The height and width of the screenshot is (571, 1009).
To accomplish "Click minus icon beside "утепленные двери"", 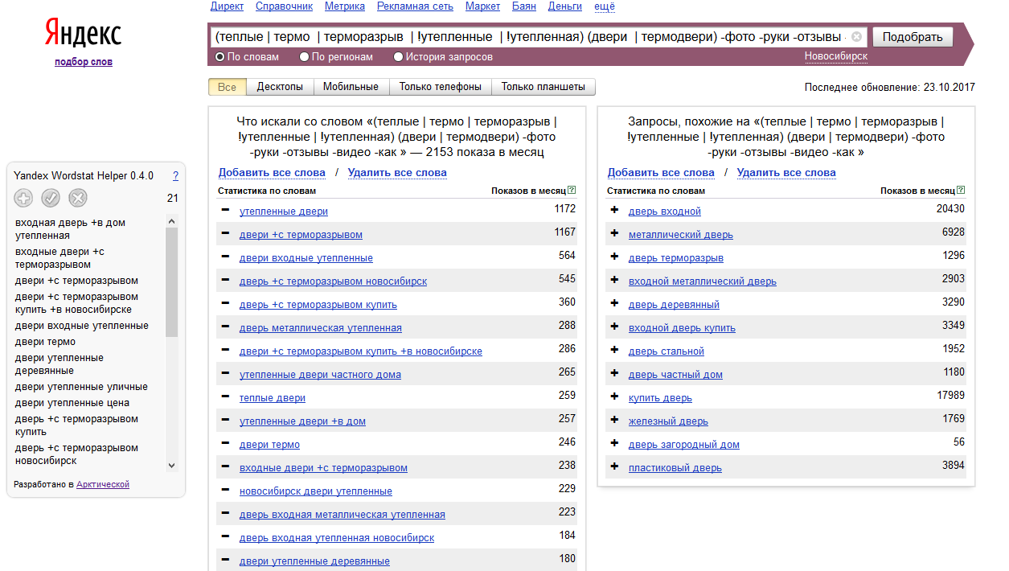I will (x=226, y=211).
